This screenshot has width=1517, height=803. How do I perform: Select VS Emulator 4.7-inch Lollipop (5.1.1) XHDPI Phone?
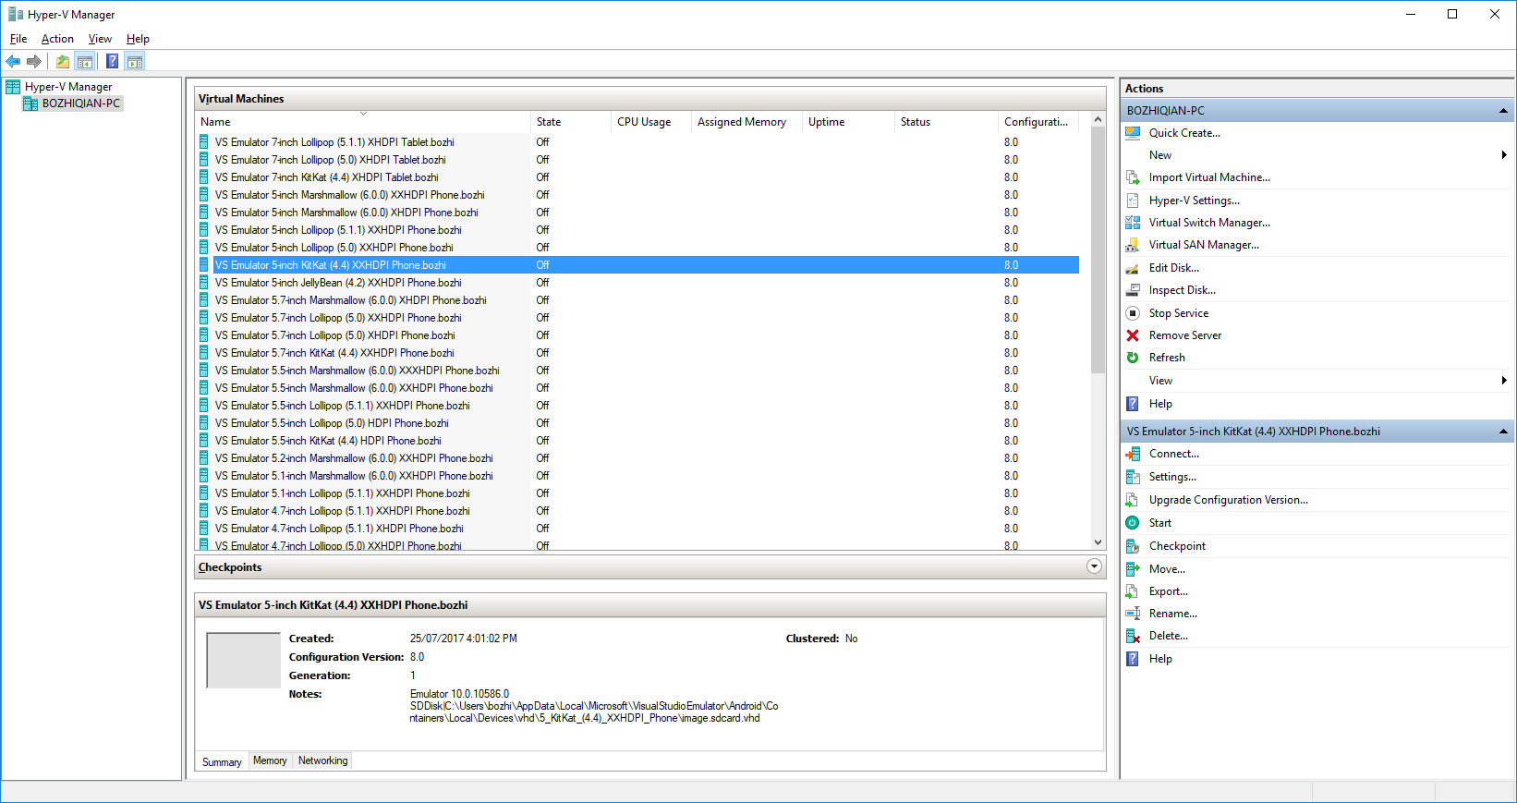tap(637, 529)
